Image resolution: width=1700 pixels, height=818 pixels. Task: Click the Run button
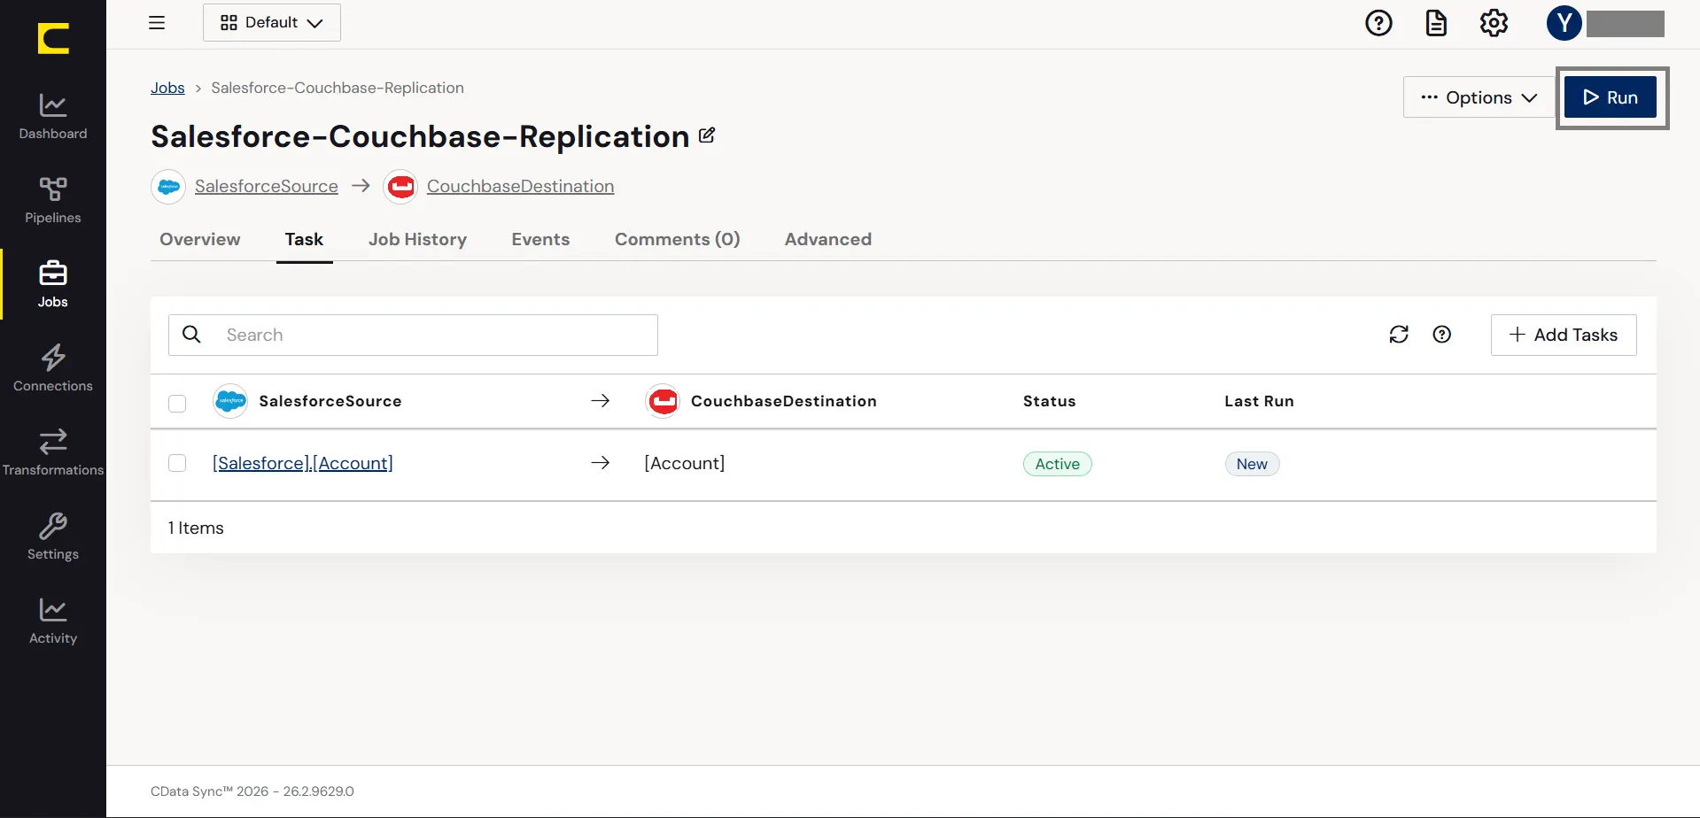(1611, 97)
